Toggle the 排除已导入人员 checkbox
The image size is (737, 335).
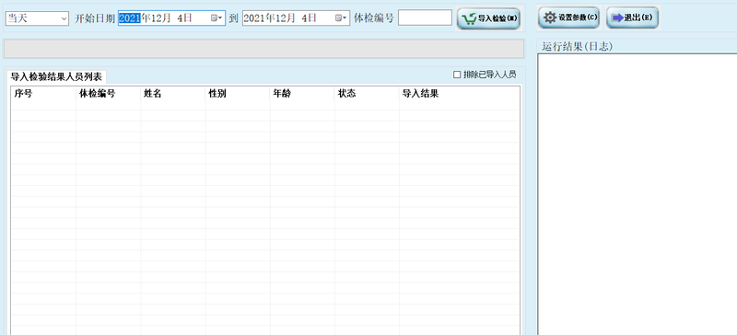(457, 75)
